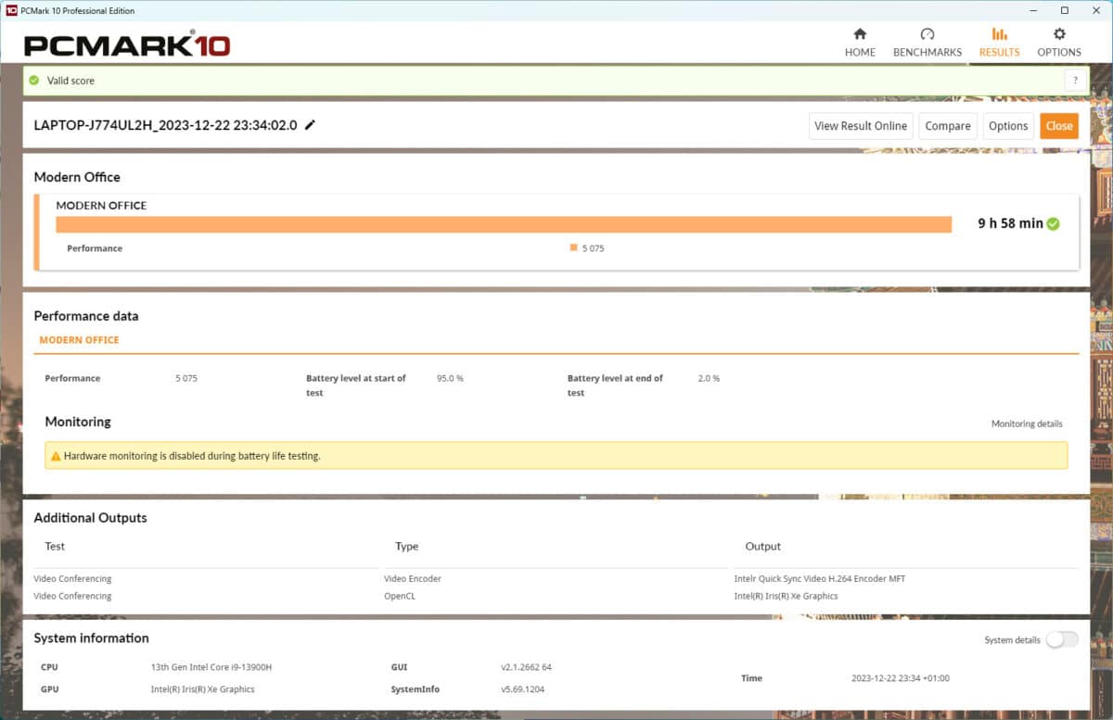Open Monitoring details link
Viewport: 1113px width, 720px height.
(x=1027, y=423)
